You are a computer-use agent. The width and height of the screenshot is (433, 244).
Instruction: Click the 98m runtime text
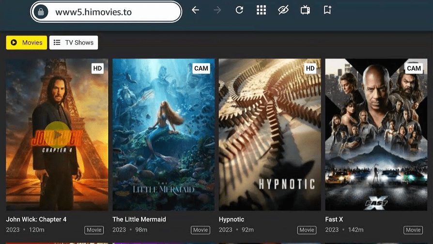pyautogui.click(x=141, y=229)
